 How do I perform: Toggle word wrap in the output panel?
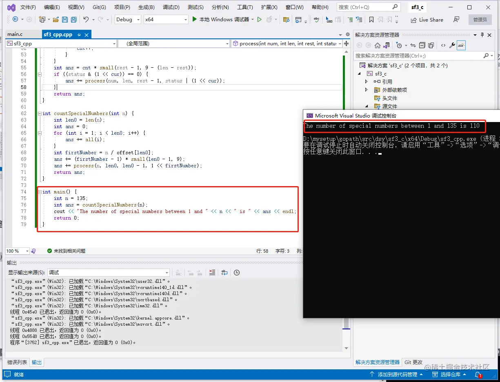[x=224, y=273]
